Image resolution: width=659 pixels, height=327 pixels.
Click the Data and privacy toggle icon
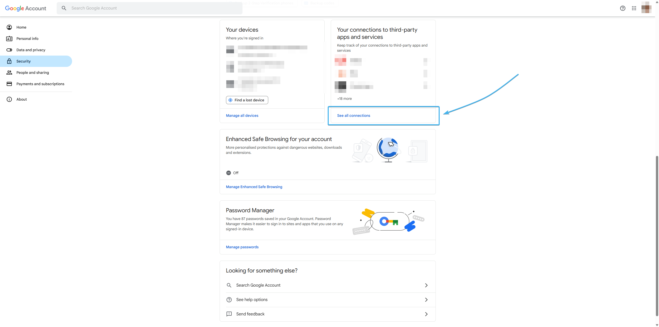(x=9, y=50)
